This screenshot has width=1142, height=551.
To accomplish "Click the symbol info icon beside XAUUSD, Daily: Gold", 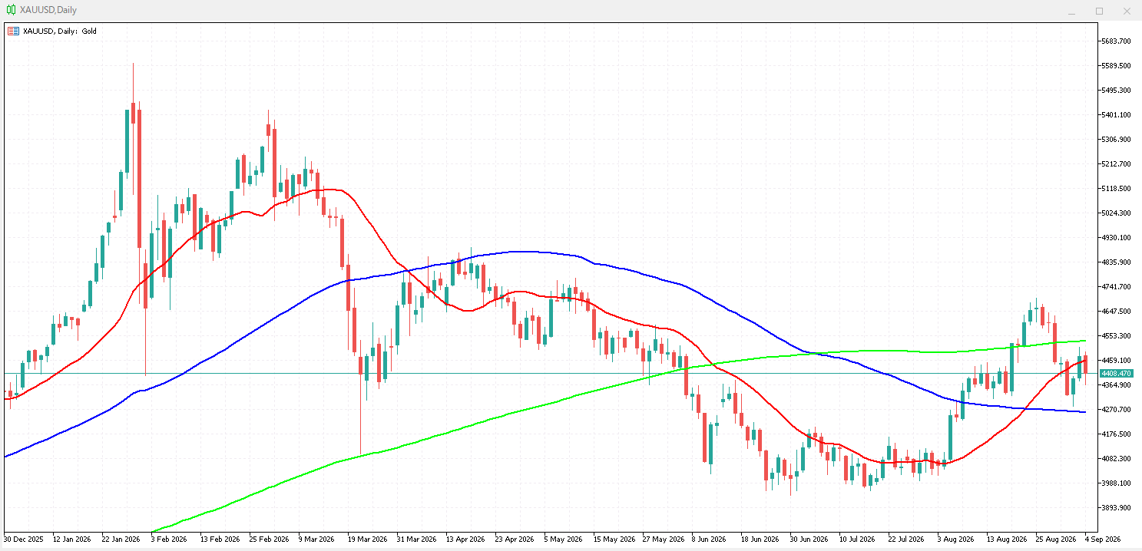I will click(x=13, y=31).
